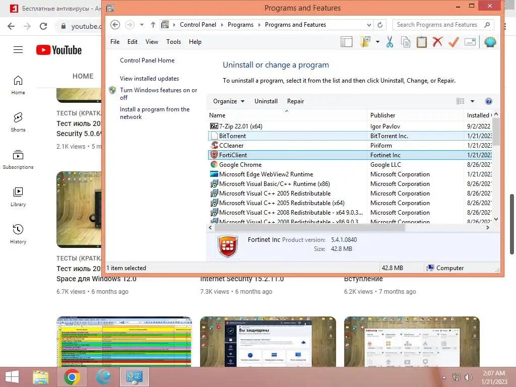Image resolution: width=516 pixels, height=387 pixels.
Task: Open the Edit menu
Action: pyautogui.click(x=133, y=42)
